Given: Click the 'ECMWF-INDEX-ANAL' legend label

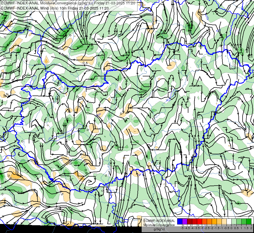Looking at the screenshot, I should [x=159, y=221].
